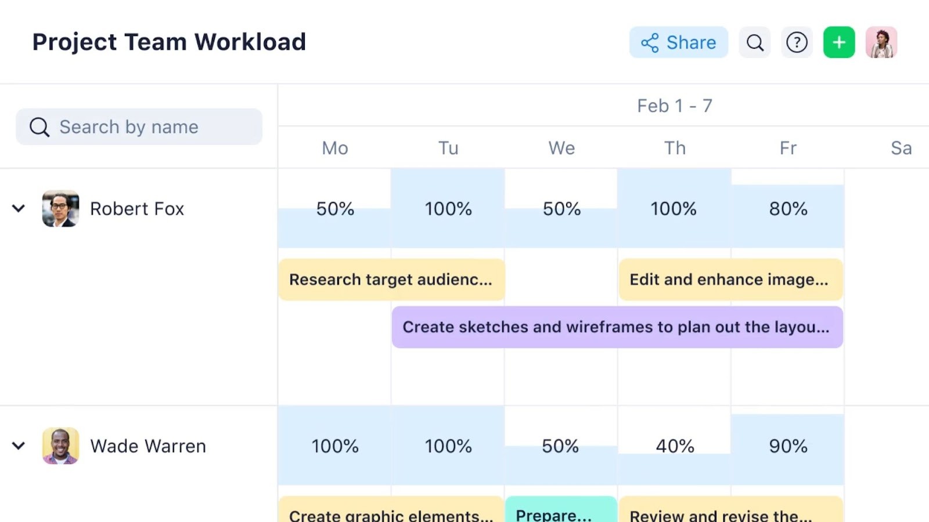Click Robert Fox's profile picture
The image size is (929, 522).
60,208
